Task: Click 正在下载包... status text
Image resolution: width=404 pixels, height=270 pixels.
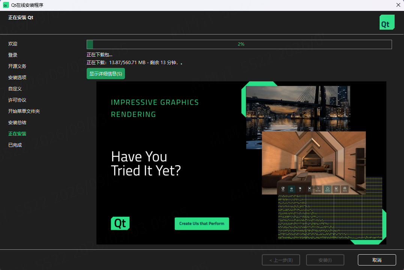Action: click(x=99, y=55)
